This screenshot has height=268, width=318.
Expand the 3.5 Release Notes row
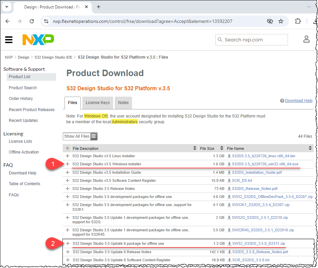[68, 189]
